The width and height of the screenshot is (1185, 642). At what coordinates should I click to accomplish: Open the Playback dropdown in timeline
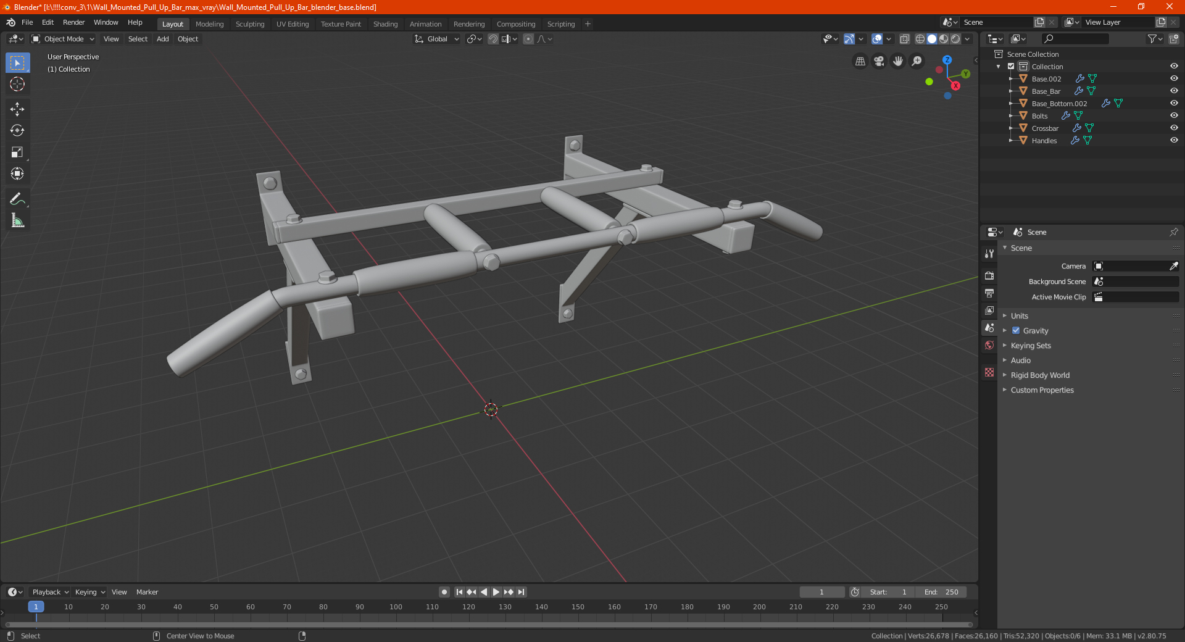(50, 592)
